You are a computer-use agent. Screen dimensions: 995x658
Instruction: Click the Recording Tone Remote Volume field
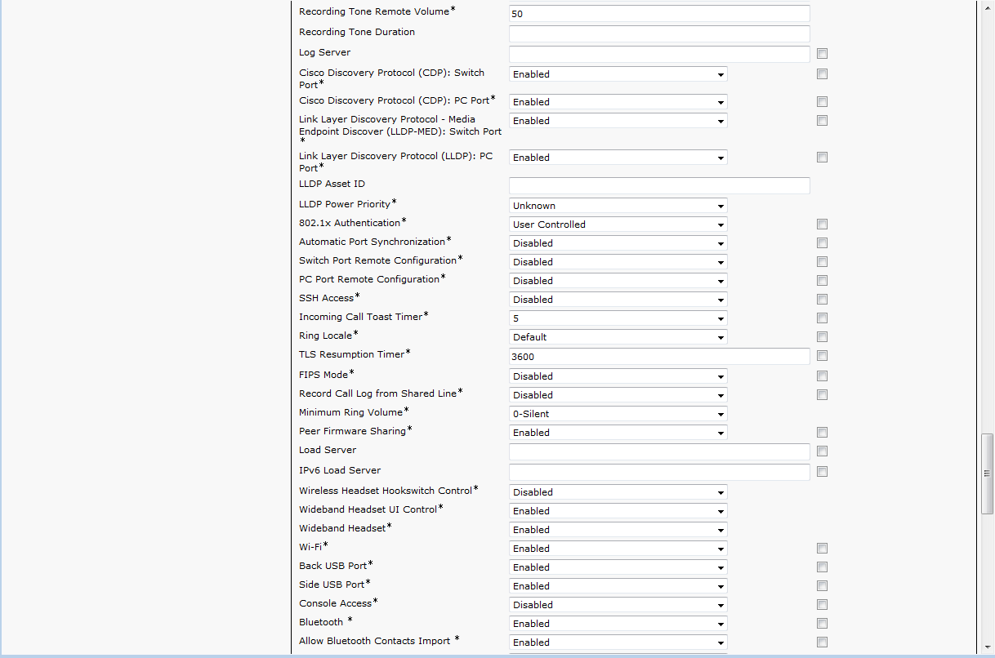[x=658, y=14]
